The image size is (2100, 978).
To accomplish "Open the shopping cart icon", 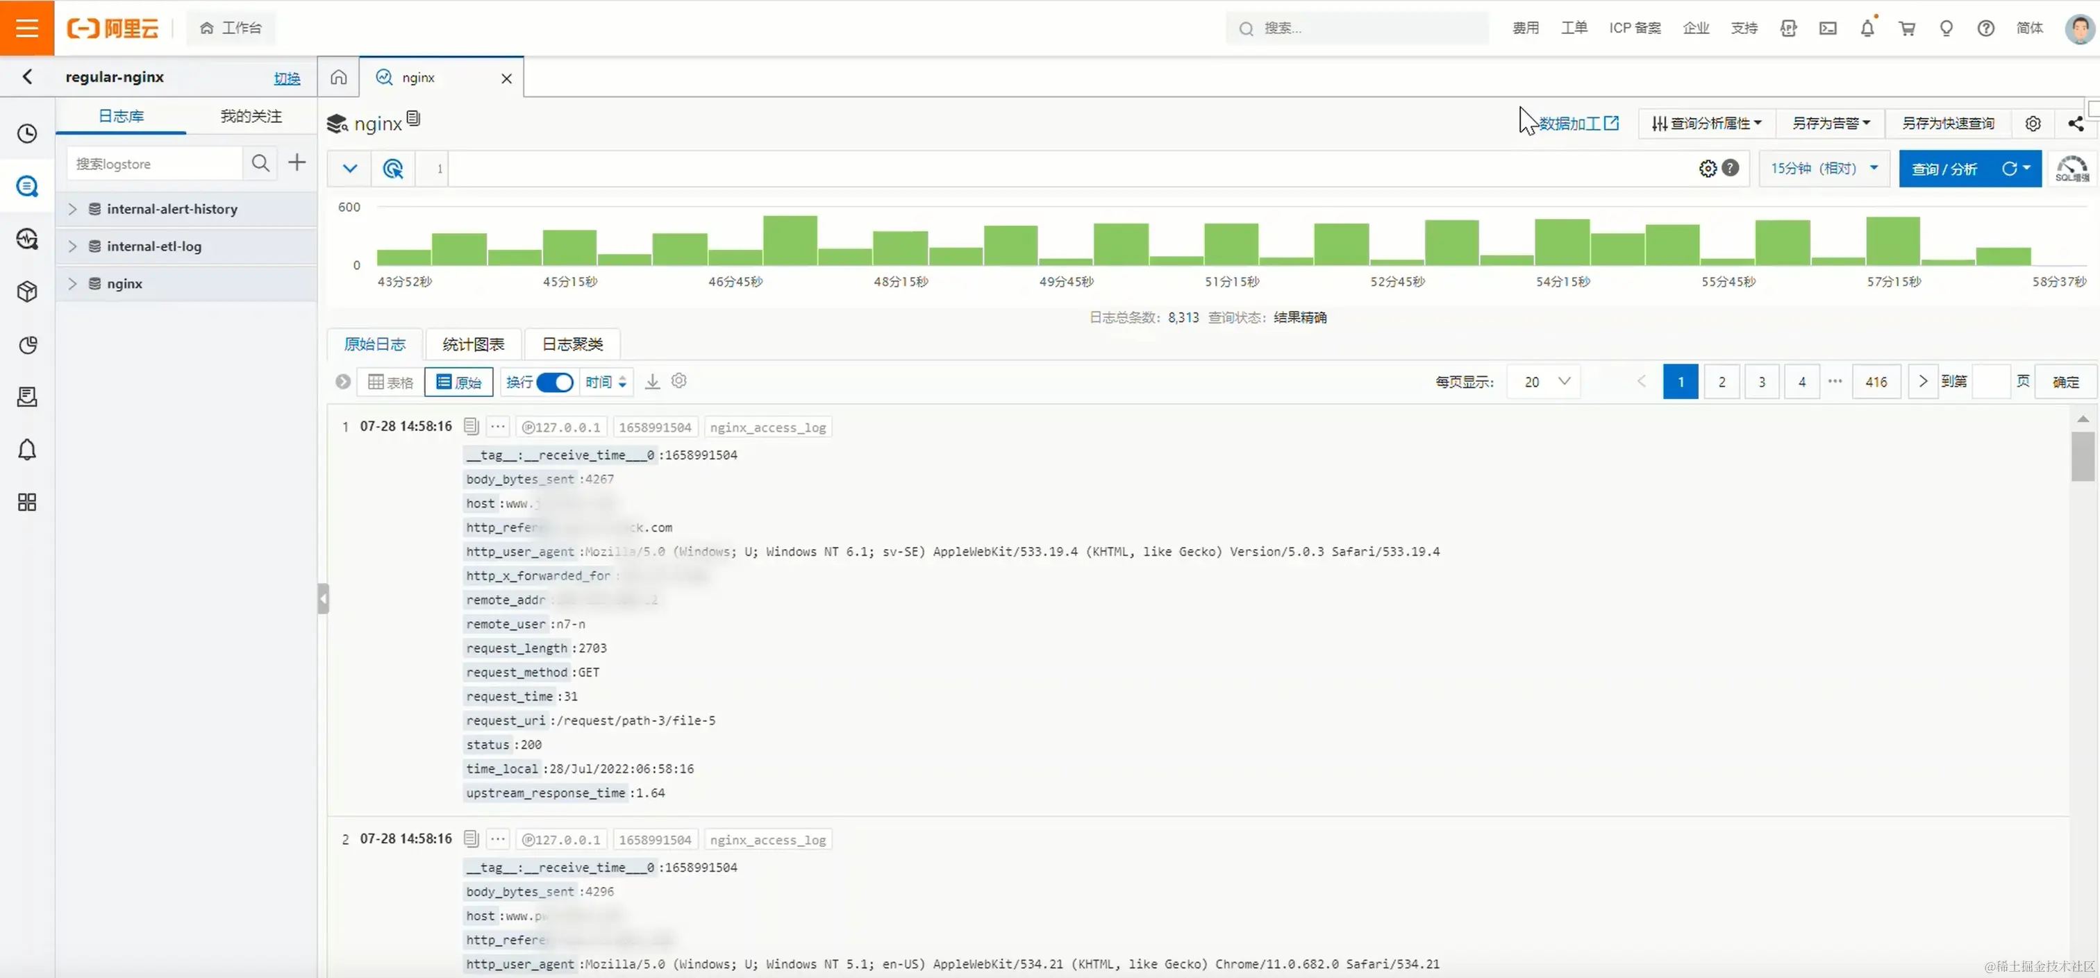I will pyautogui.click(x=1907, y=28).
